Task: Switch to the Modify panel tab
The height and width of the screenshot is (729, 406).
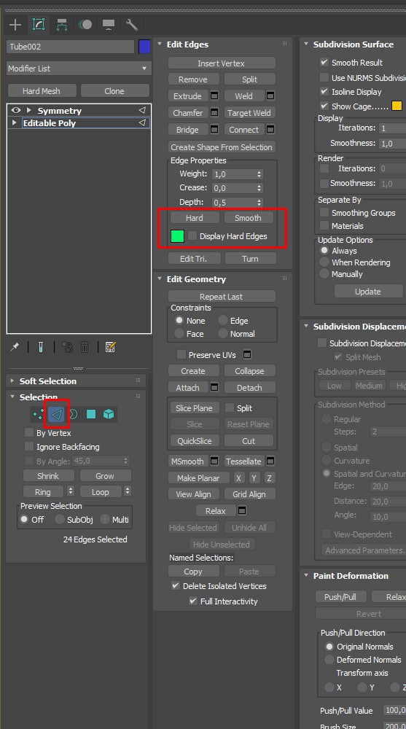Action: (38, 25)
